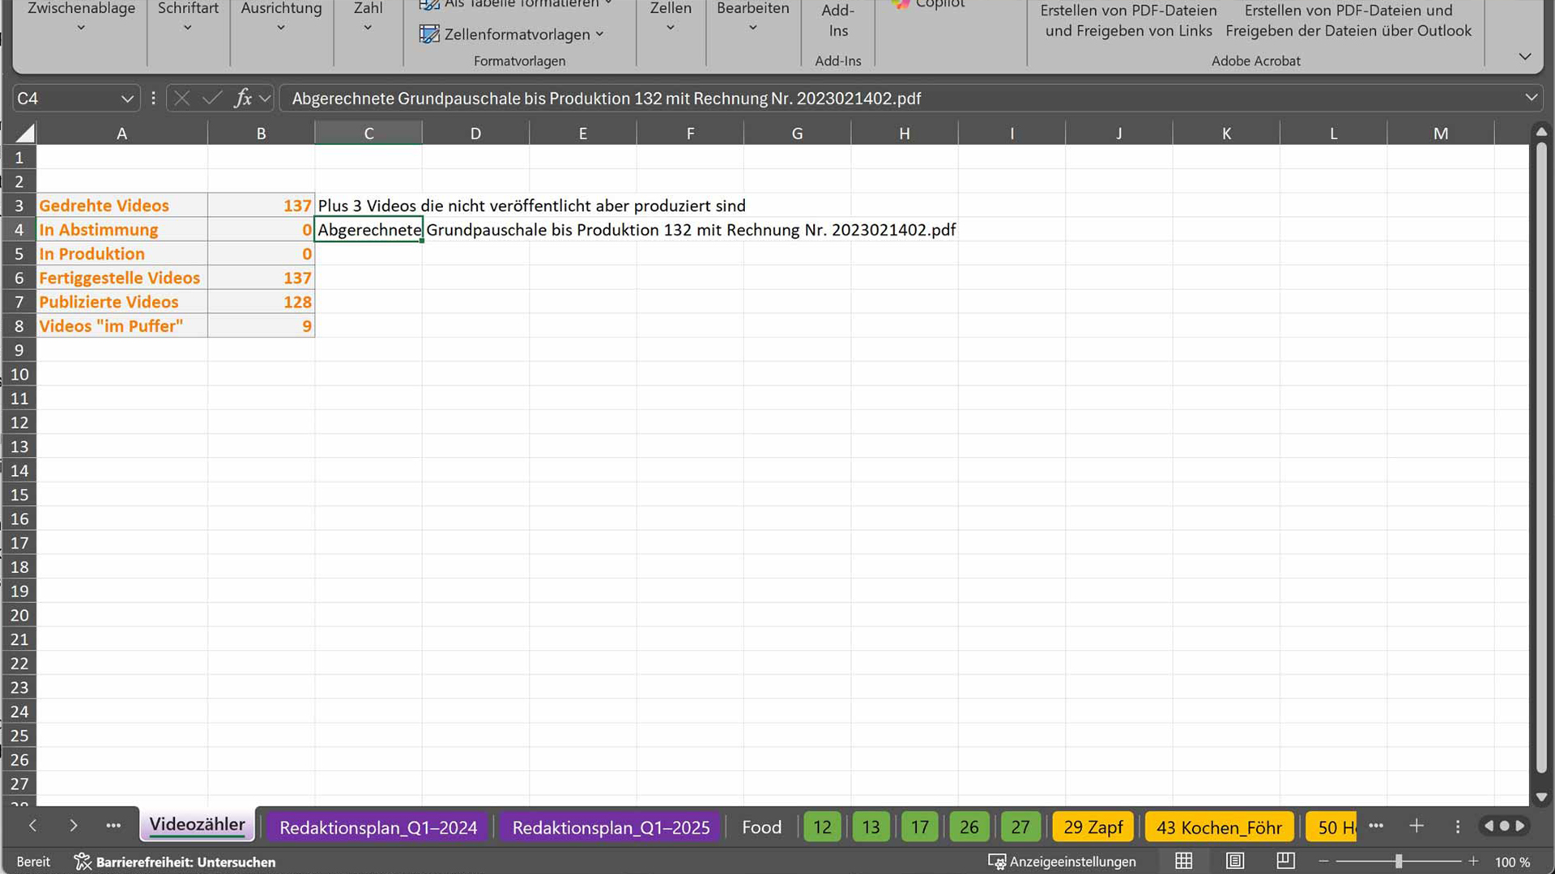Image resolution: width=1555 pixels, height=874 pixels.
Task: Open Zellenformatvorlagen dropdown
Action: [512, 34]
